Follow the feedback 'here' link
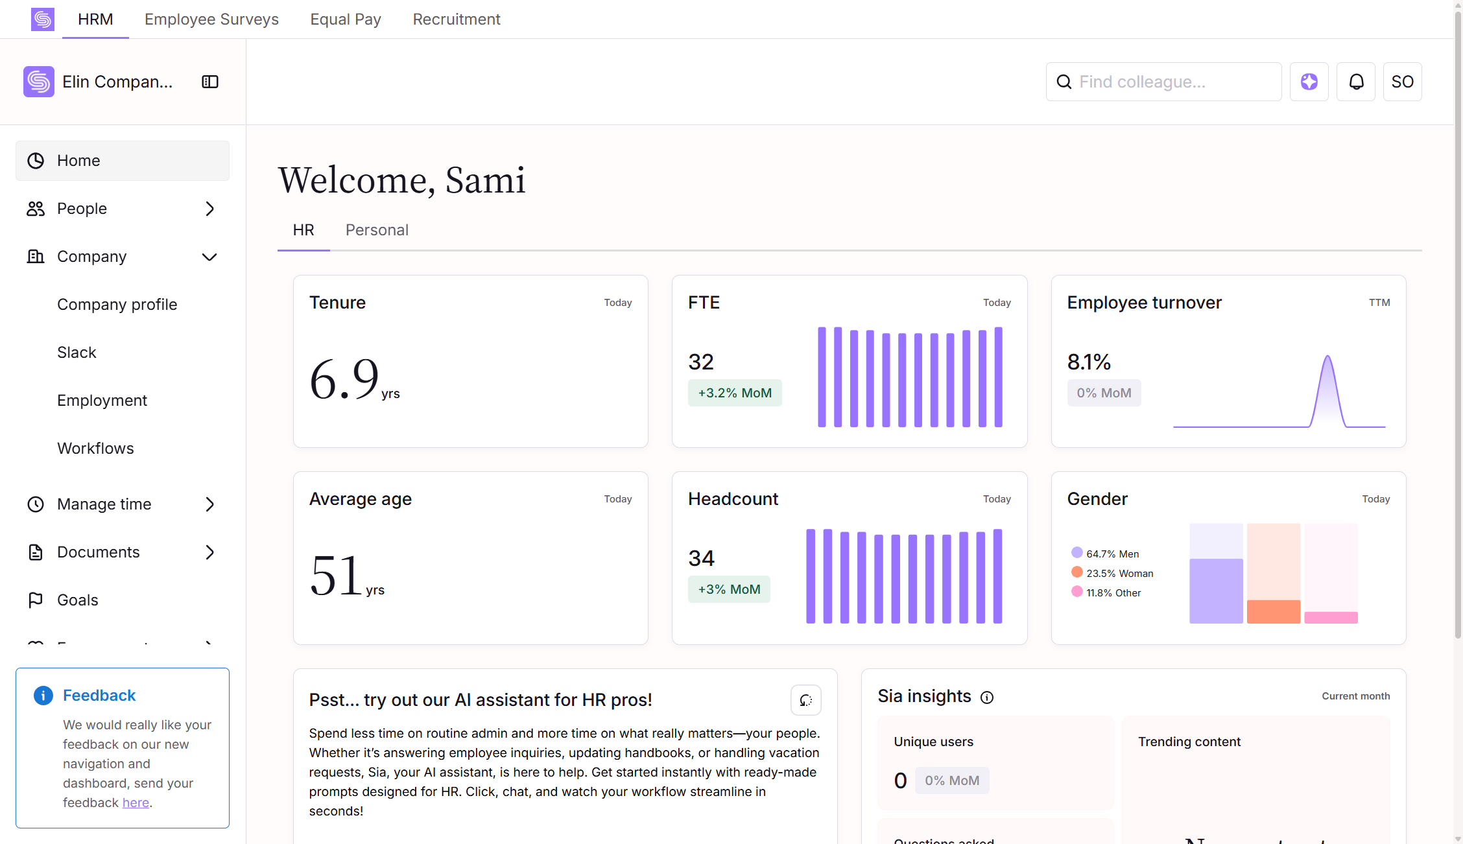This screenshot has height=844, width=1463. point(136,803)
